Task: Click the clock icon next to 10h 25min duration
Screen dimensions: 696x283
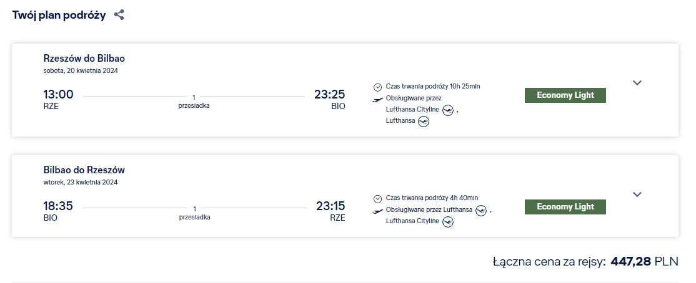Action: click(377, 87)
